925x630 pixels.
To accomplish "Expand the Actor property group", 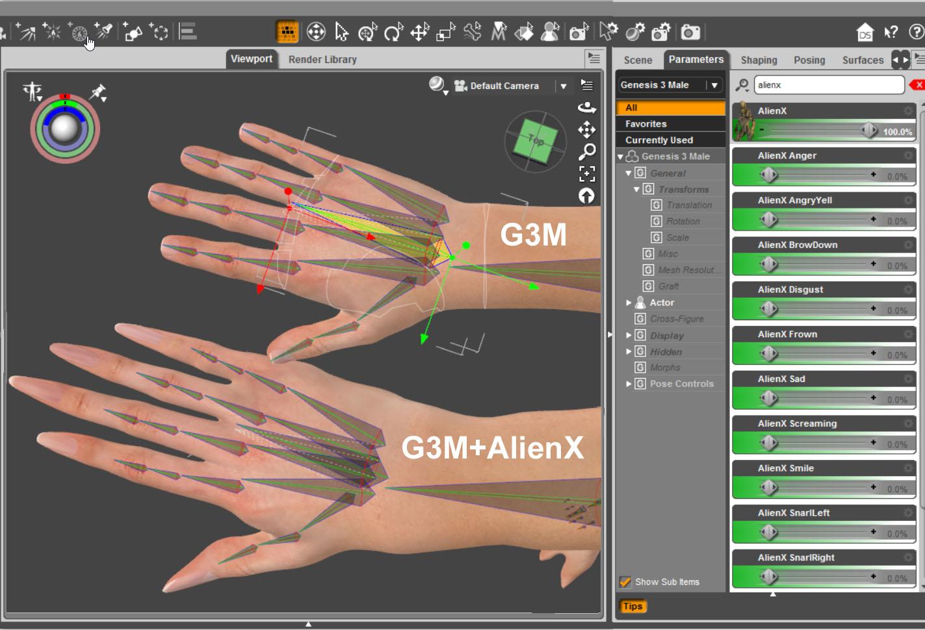I will tap(629, 303).
